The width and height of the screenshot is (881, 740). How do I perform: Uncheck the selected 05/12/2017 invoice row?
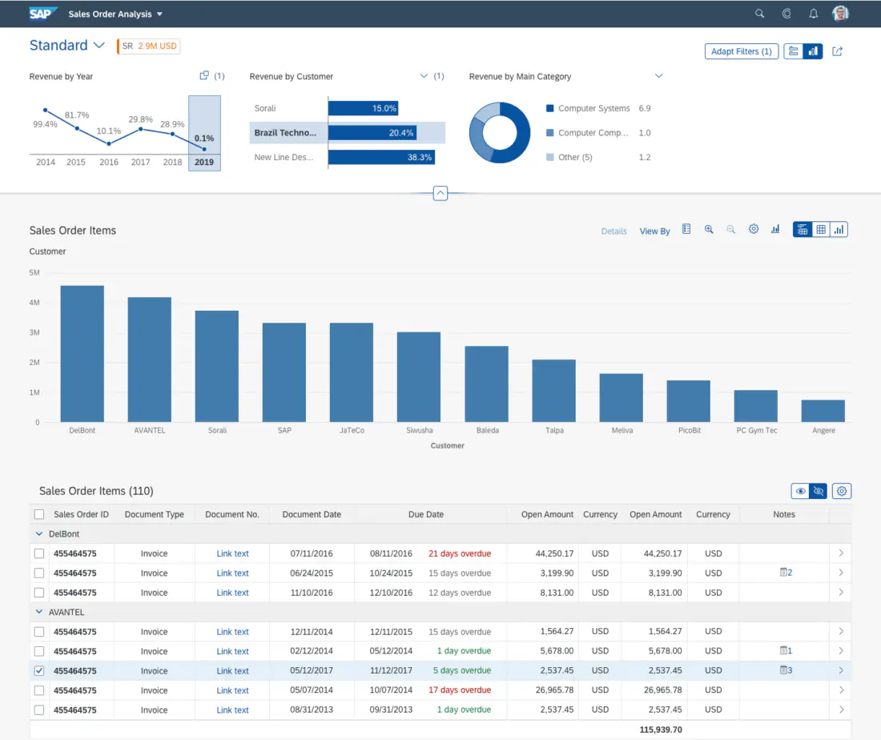[x=38, y=670]
